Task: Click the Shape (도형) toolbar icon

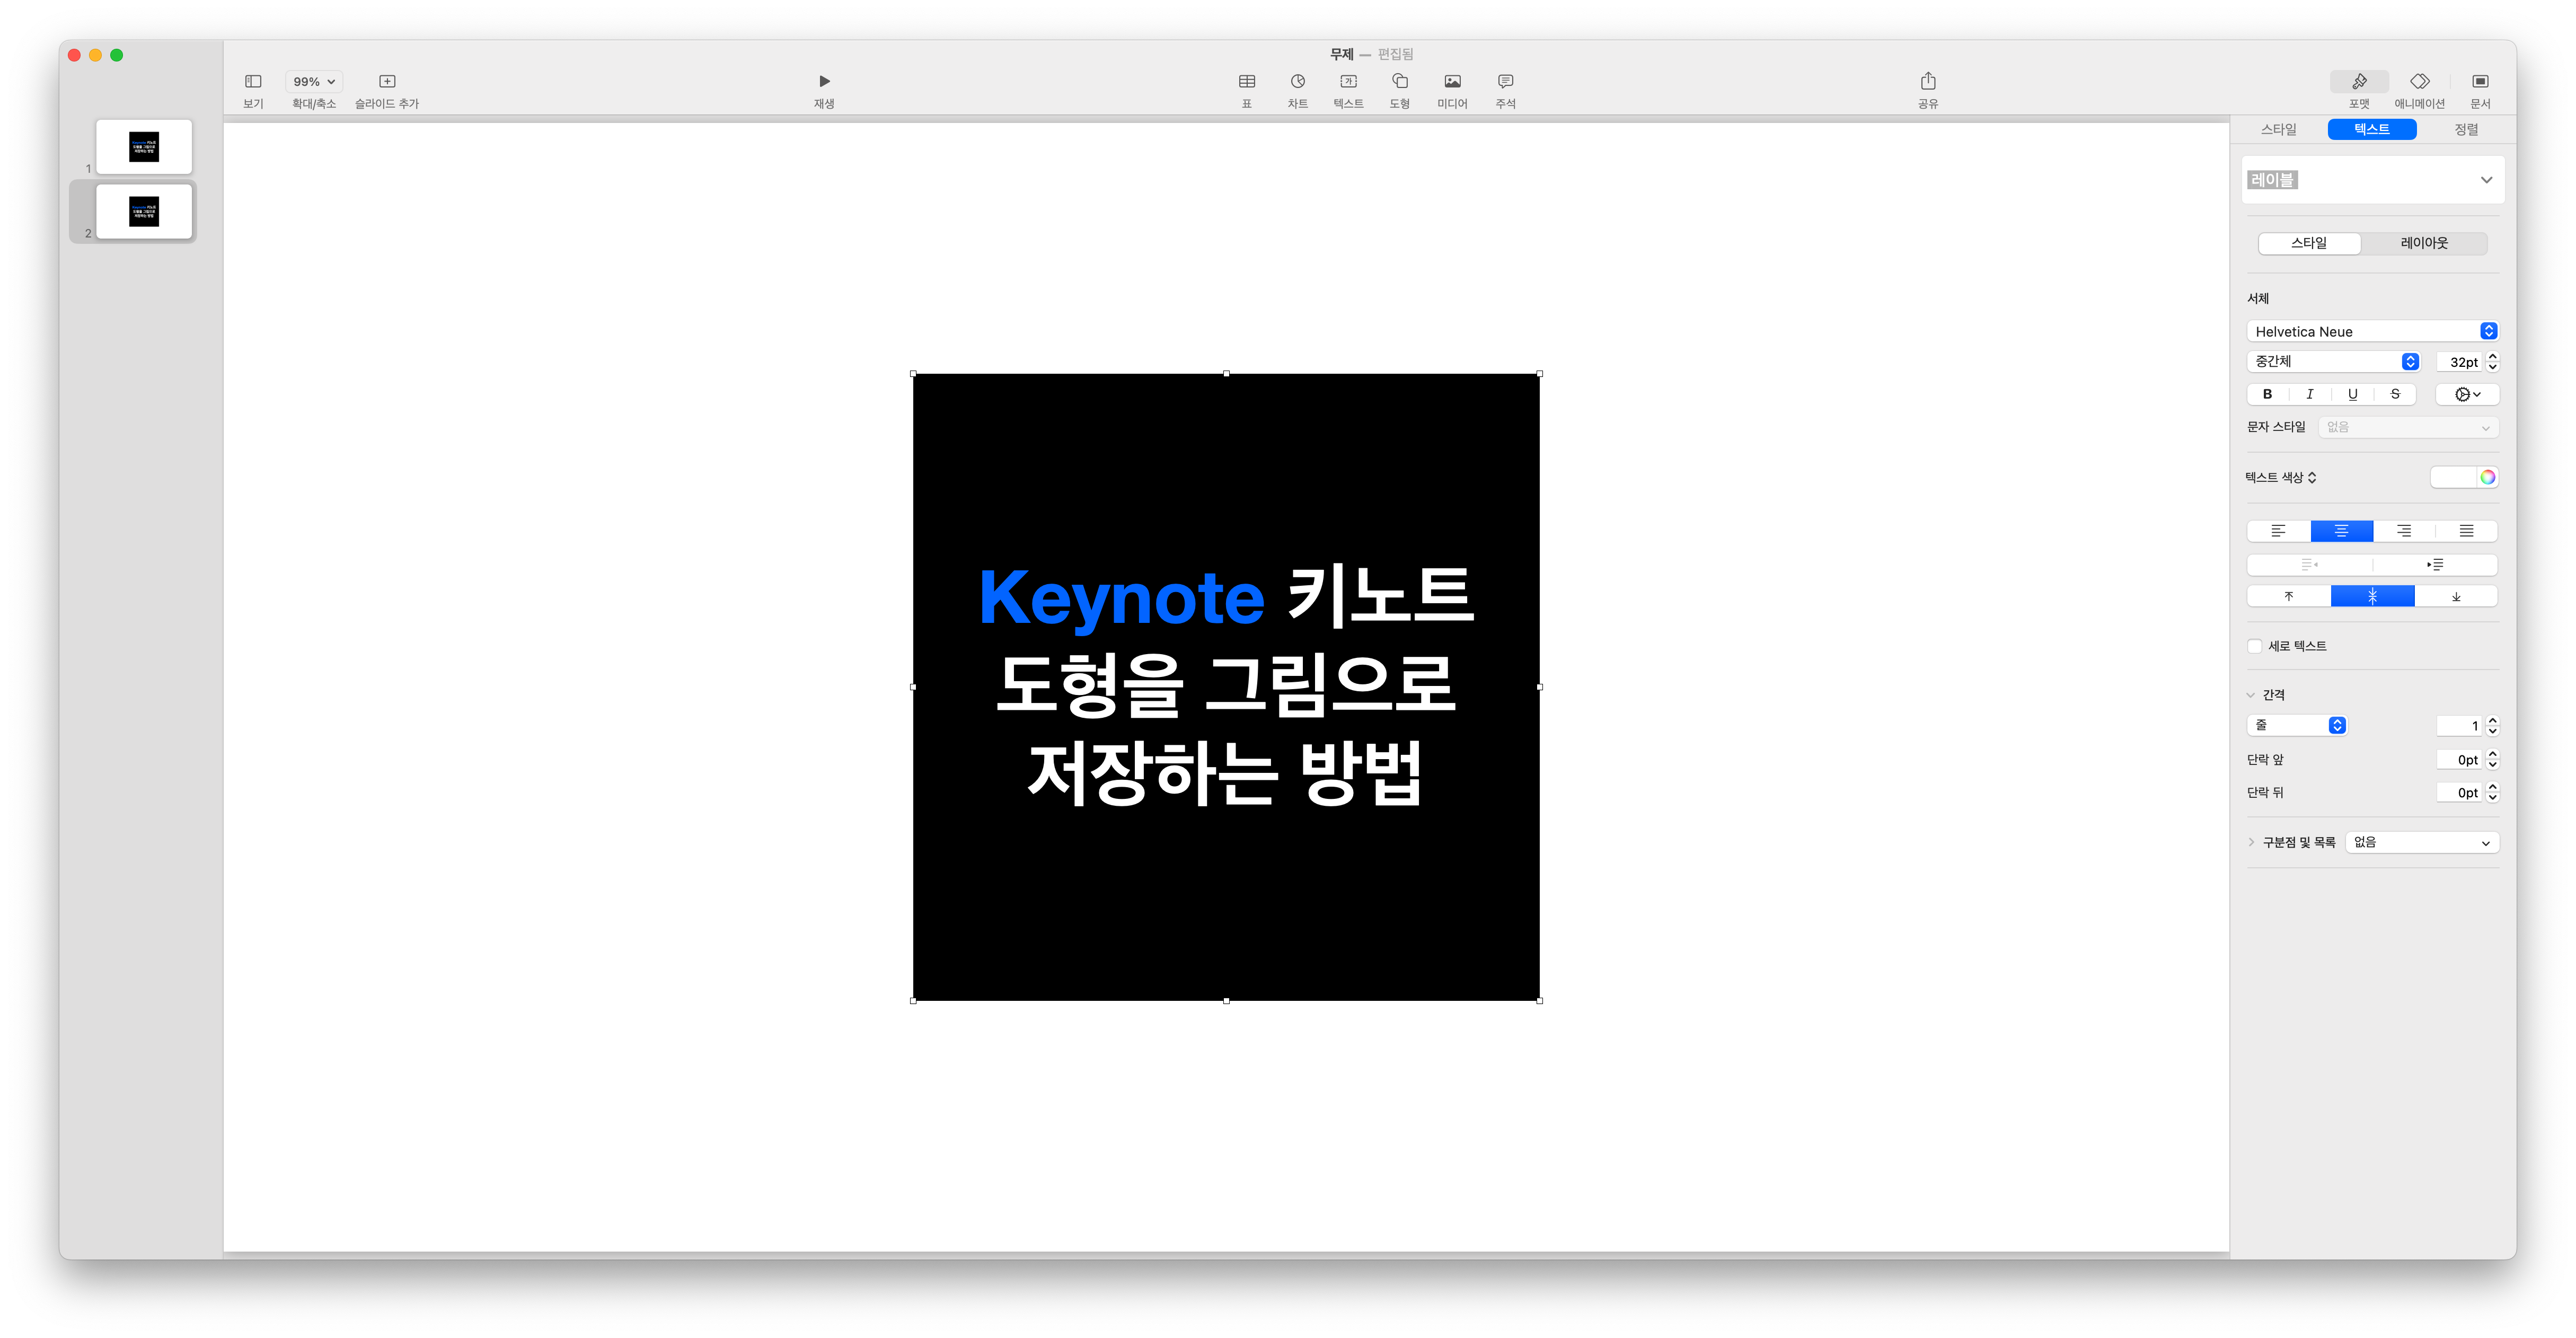Action: [x=1399, y=82]
